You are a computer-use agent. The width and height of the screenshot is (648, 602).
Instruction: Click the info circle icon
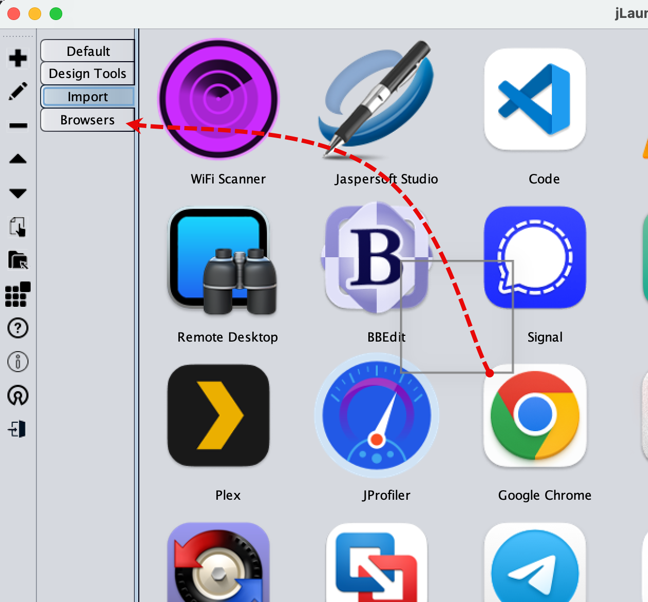coord(18,362)
